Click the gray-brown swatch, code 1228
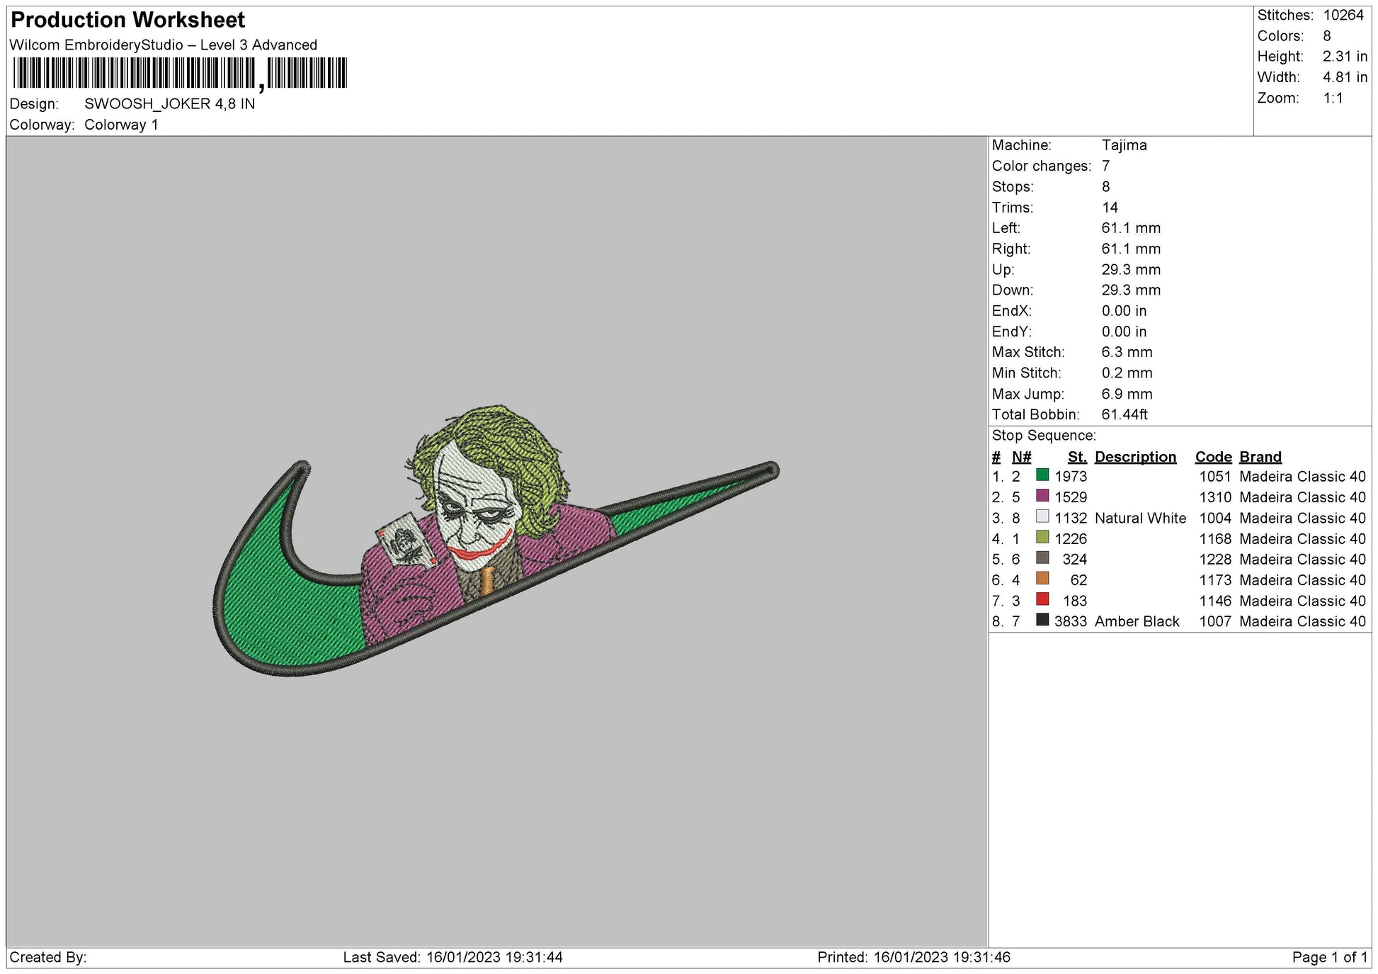 [1042, 558]
